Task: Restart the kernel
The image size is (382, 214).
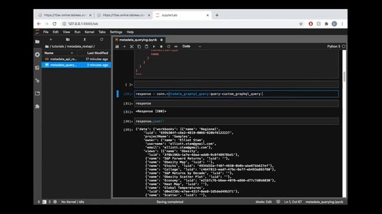Action: point(168,46)
